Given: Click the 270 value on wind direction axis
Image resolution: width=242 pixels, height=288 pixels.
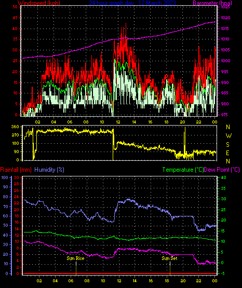Looking at the screenshot, I should 15,135.
